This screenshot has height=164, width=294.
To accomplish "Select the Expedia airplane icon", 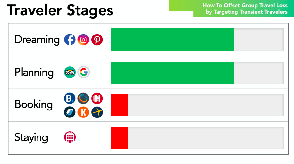I will tap(97, 112).
